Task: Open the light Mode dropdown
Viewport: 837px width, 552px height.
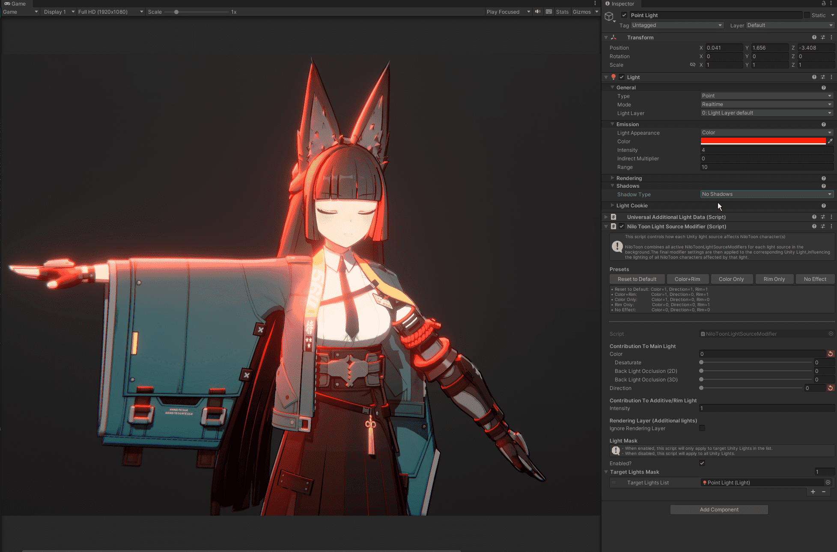Action: [767, 104]
